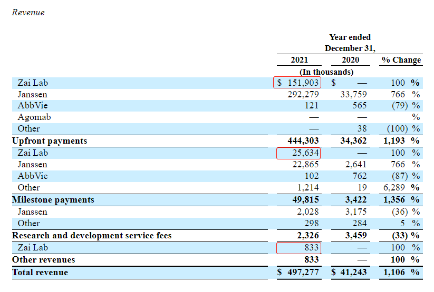
Task: Click the $41,243 total for 2020
Action: [350, 273]
